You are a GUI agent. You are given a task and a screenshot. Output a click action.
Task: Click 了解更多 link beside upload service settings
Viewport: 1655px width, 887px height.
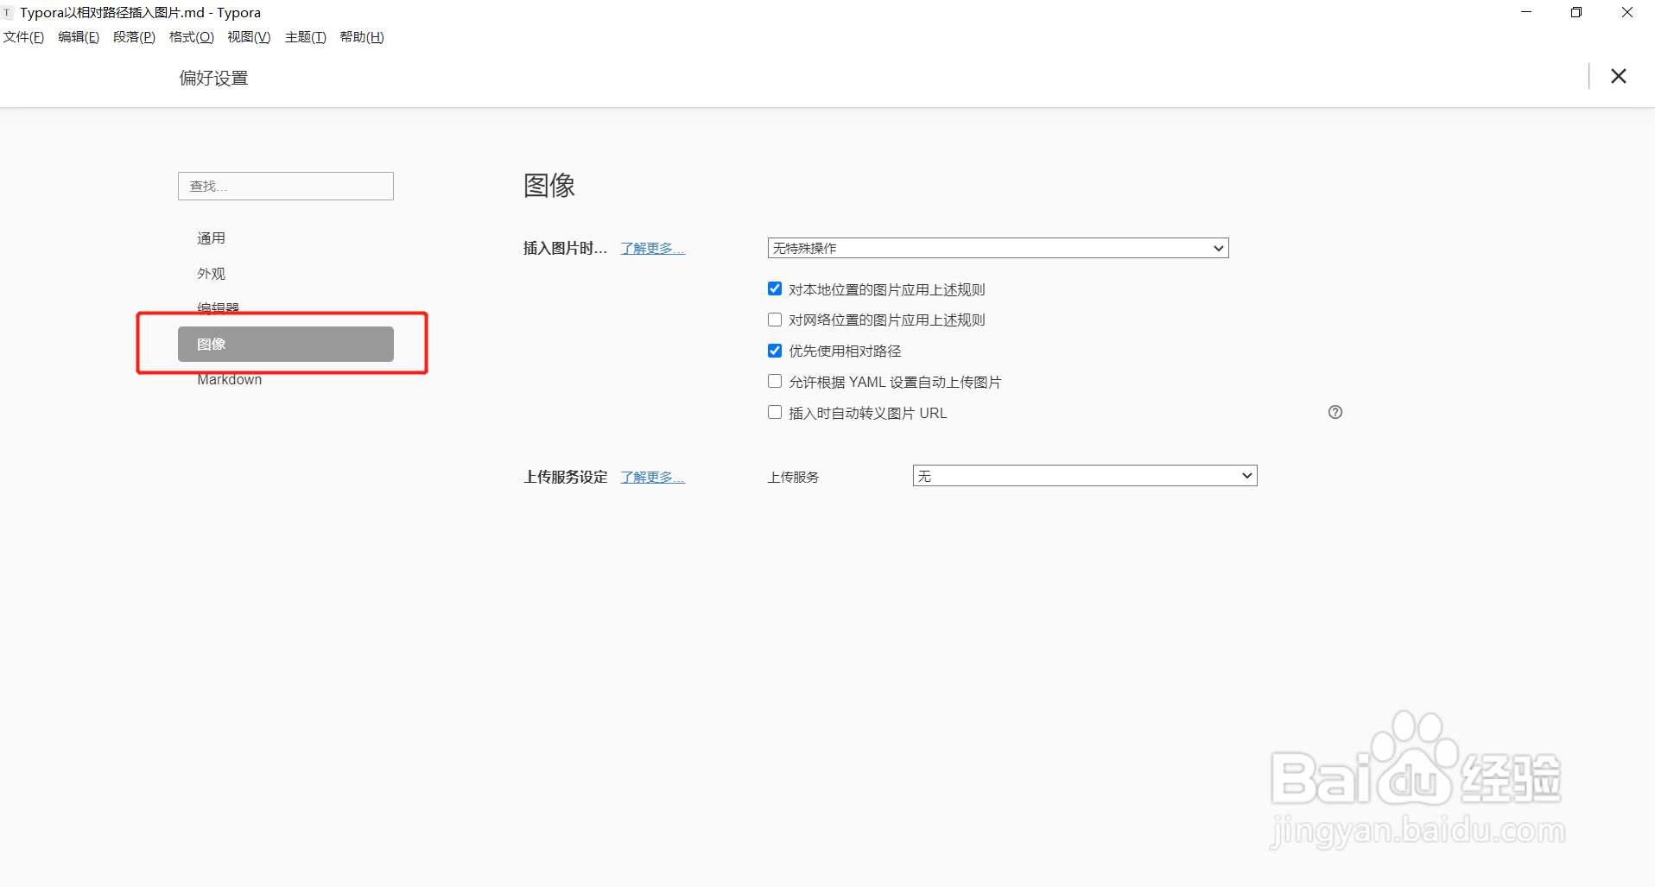[652, 478]
